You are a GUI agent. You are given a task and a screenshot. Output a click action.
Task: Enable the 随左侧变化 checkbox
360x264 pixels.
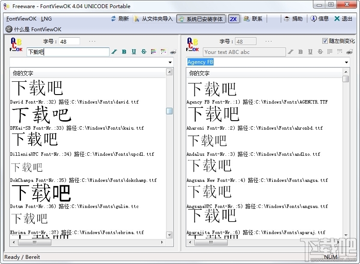click(x=324, y=40)
